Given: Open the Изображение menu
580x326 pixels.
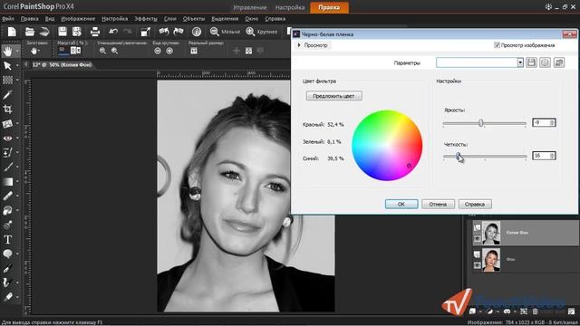Looking at the screenshot, I should coord(78,18).
